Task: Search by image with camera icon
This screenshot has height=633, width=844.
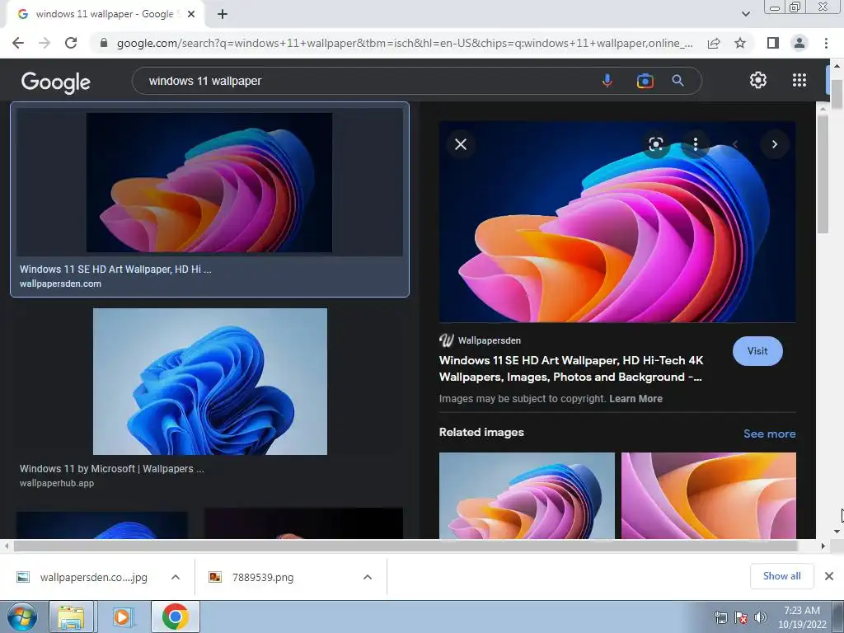Action: click(x=645, y=81)
